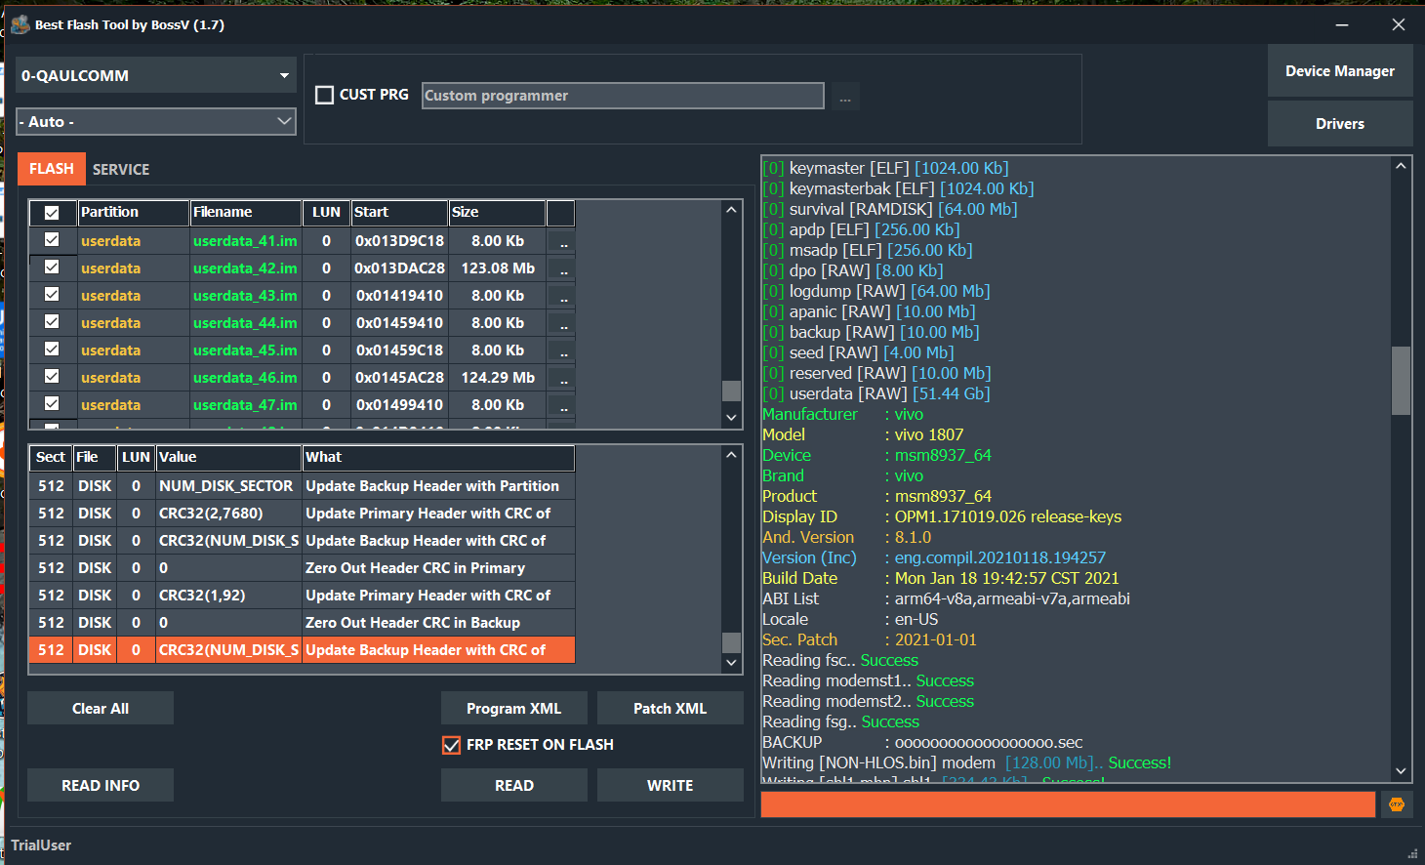
Task: Enable the CUST PRG checkbox
Action: 325,95
